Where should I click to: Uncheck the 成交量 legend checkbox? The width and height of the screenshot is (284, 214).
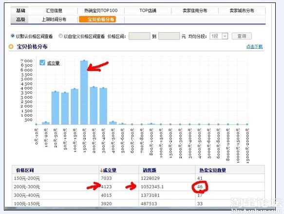coord(42,63)
